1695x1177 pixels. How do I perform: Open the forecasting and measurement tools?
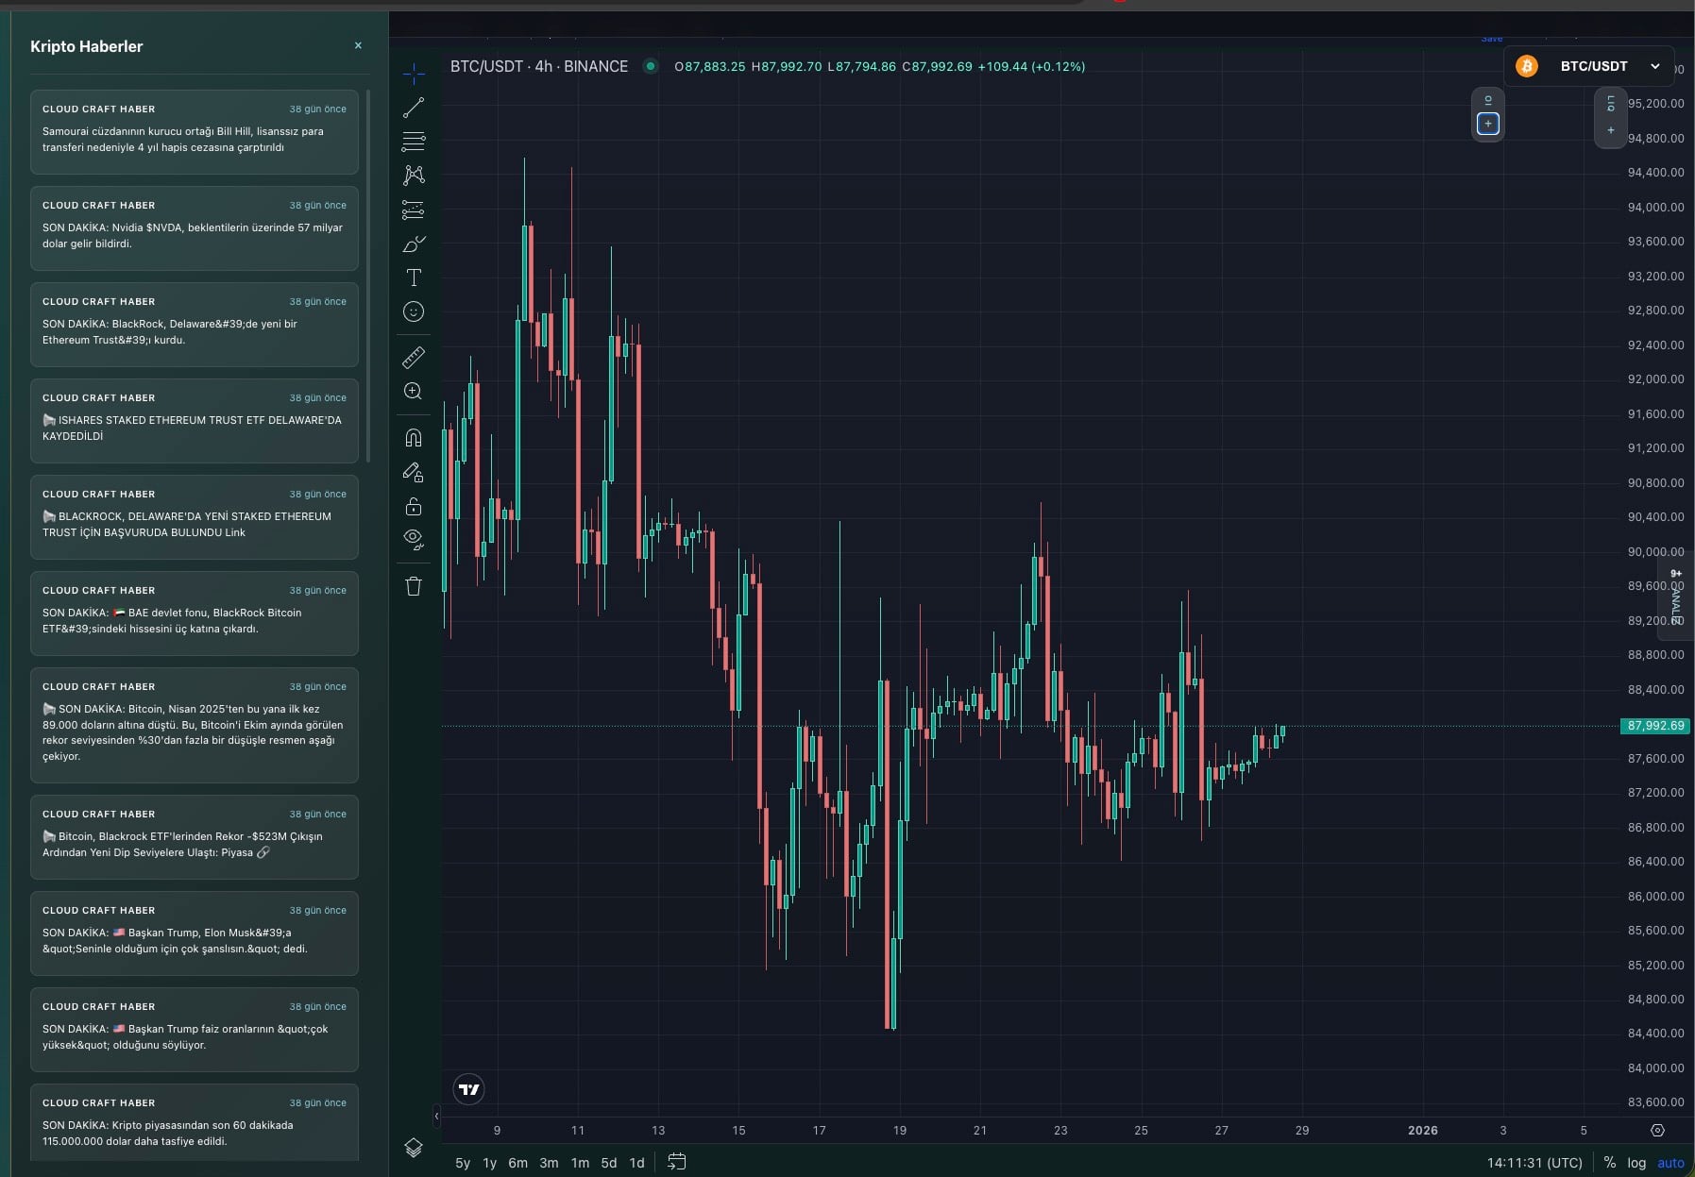[x=414, y=210]
